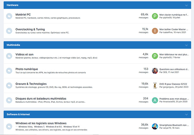Image resolution: width=194 pixels, height=135 pixels.
Task: Open the gorgorgueu user avatar thumbnail
Action: 155,85
